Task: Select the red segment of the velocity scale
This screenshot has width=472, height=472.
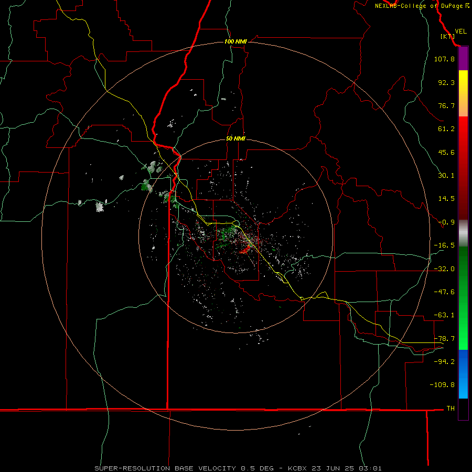Action: [x=463, y=168]
